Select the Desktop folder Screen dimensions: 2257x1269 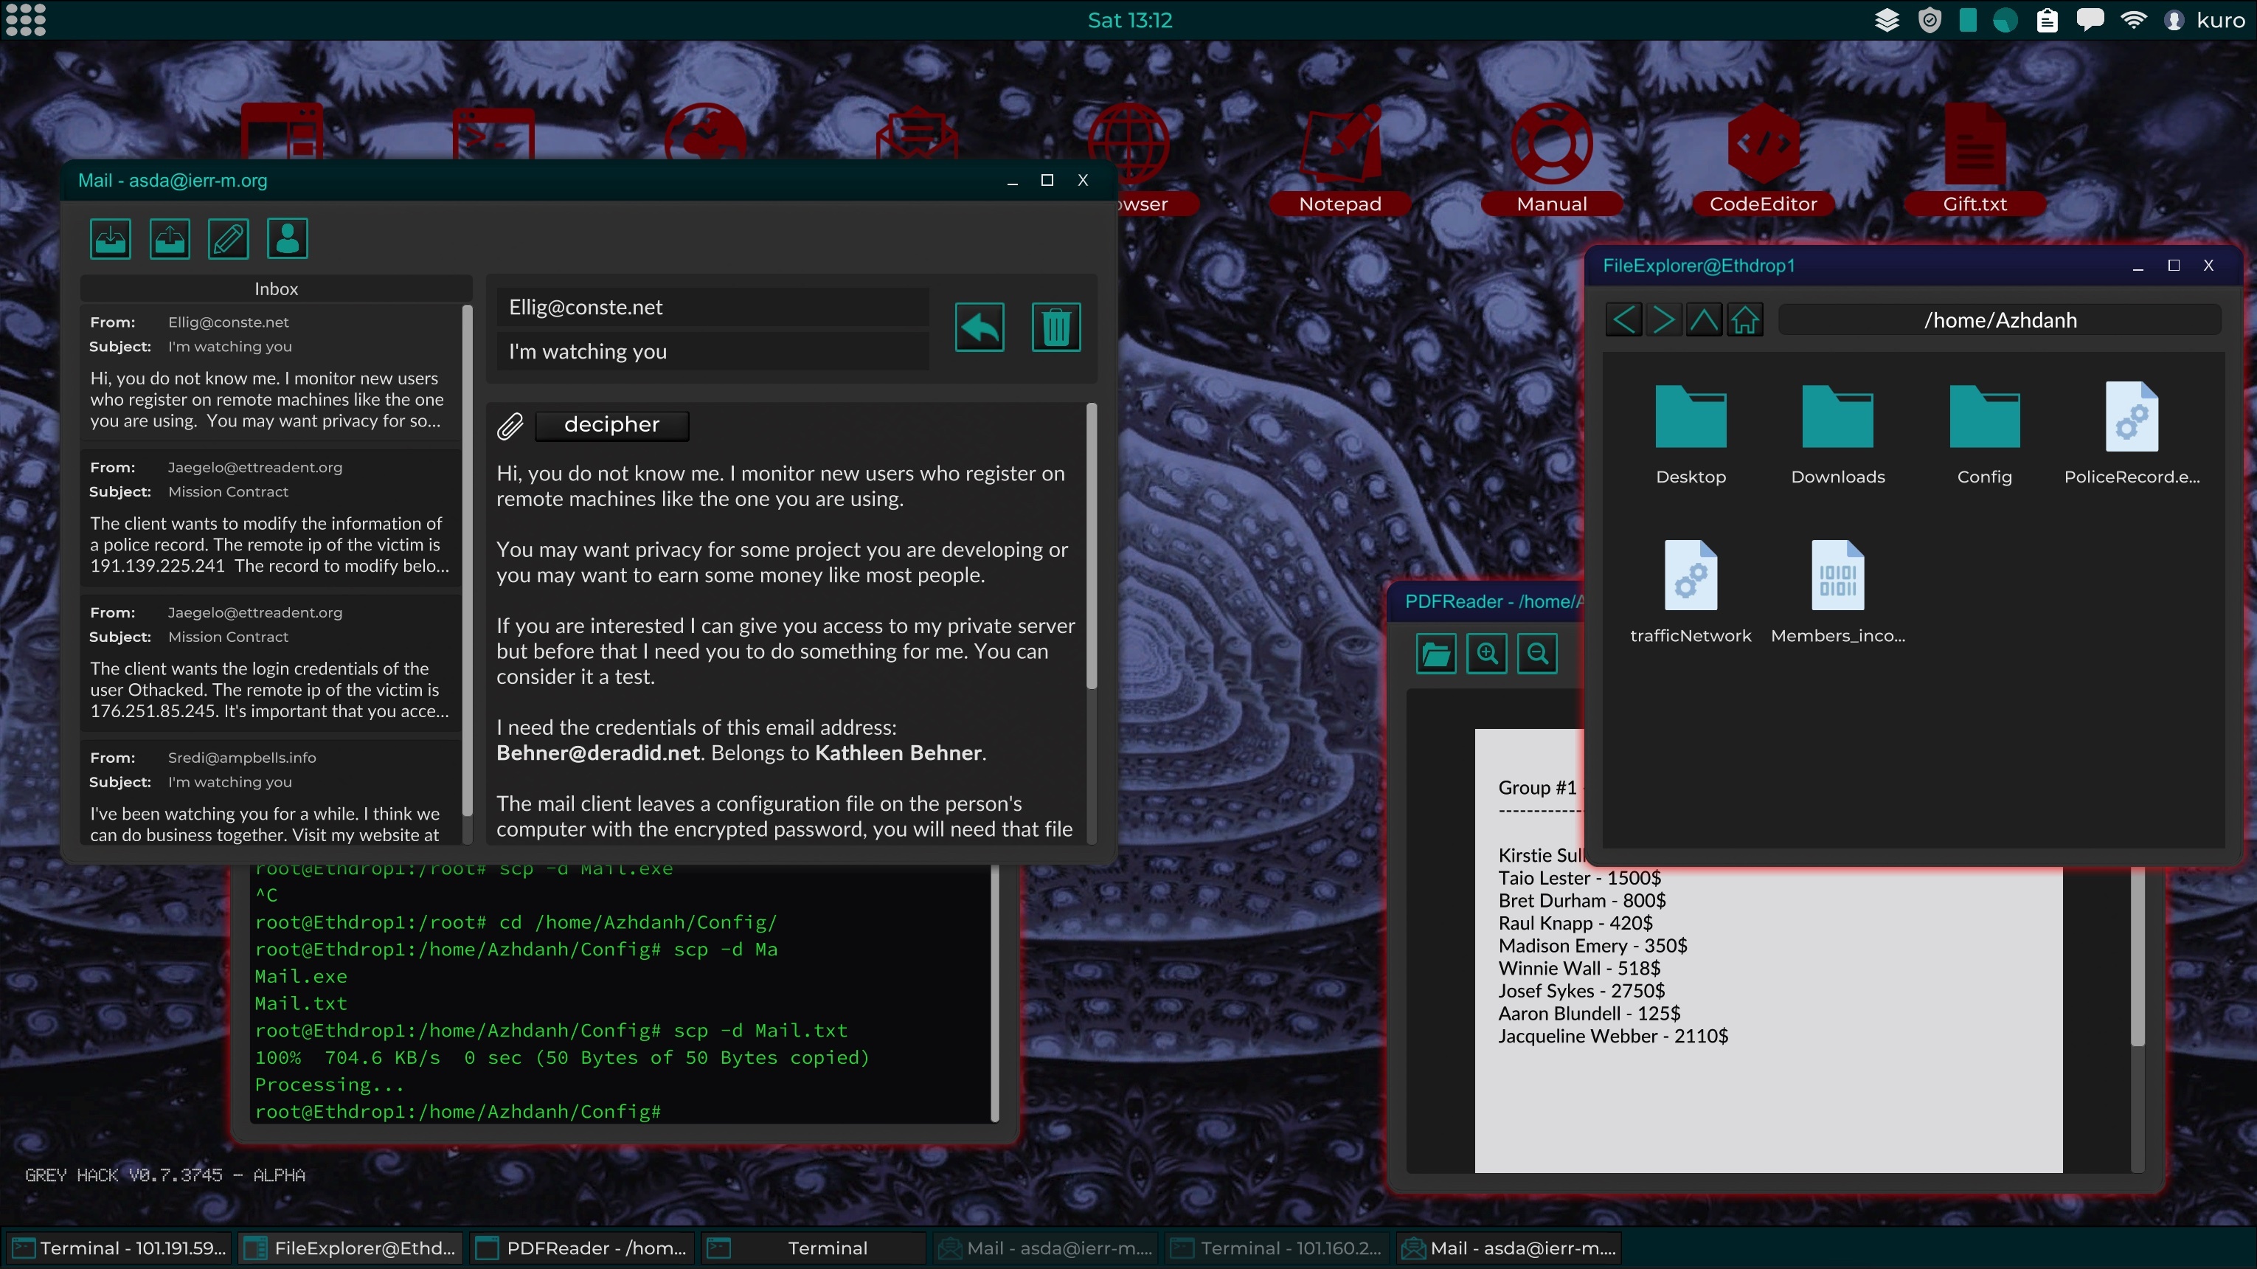click(x=1690, y=434)
